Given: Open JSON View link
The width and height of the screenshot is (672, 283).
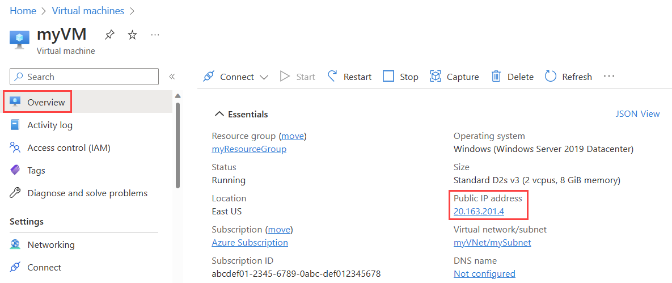Looking at the screenshot, I should click(x=638, y=113).
